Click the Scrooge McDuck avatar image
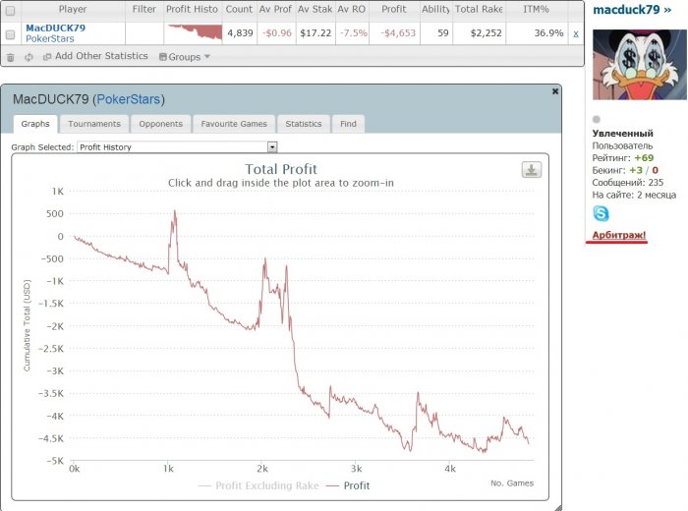The height and width of the screenshot is (511, 688). click(x=639, y=65)
